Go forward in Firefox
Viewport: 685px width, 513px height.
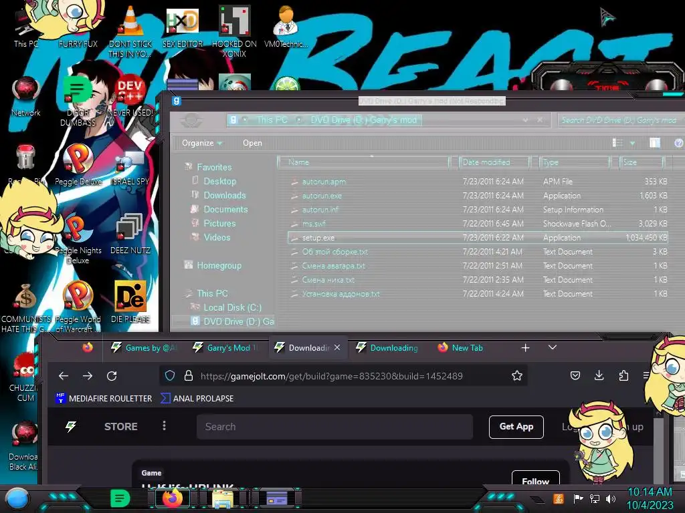(88, 376)
